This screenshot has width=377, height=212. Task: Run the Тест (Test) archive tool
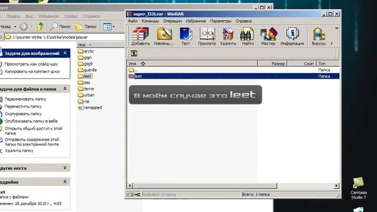coord(186,36)
